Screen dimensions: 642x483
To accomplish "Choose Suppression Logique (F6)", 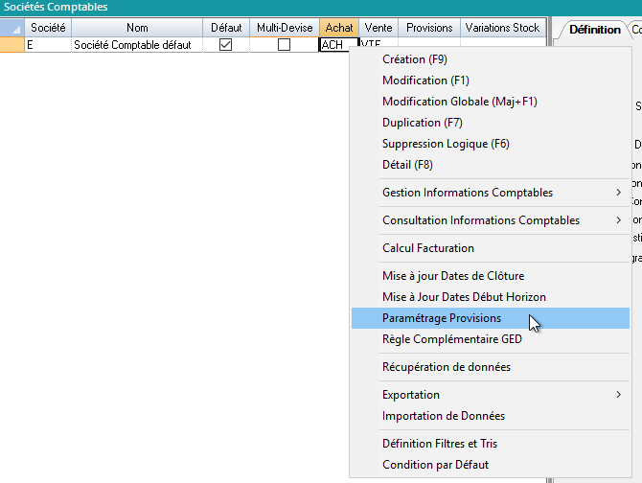I will tap(446, 144).
